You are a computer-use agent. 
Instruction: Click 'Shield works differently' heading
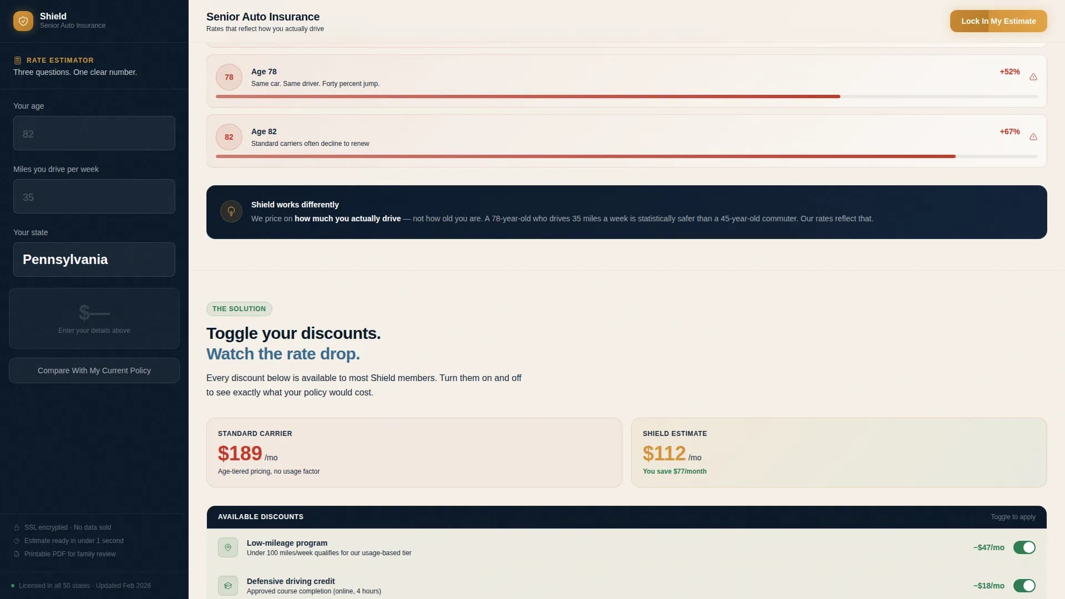[295, 205]
